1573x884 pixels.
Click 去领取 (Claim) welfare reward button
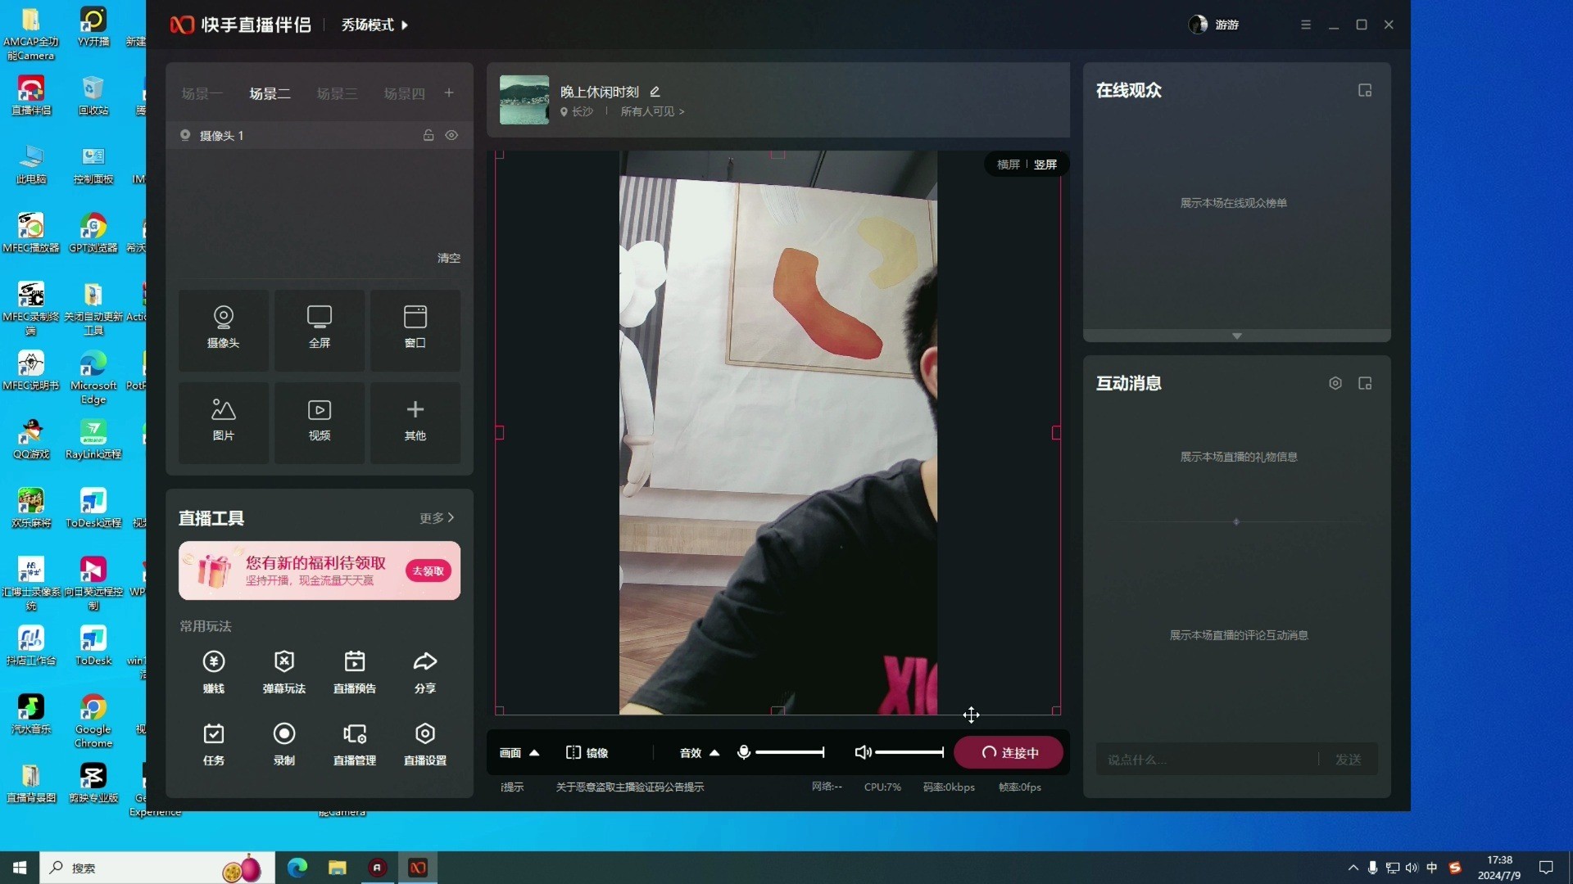tap(429, 571)
